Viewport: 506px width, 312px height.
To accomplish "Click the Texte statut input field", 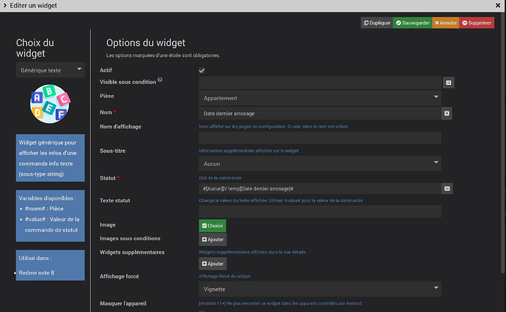I will click(320, 212).
